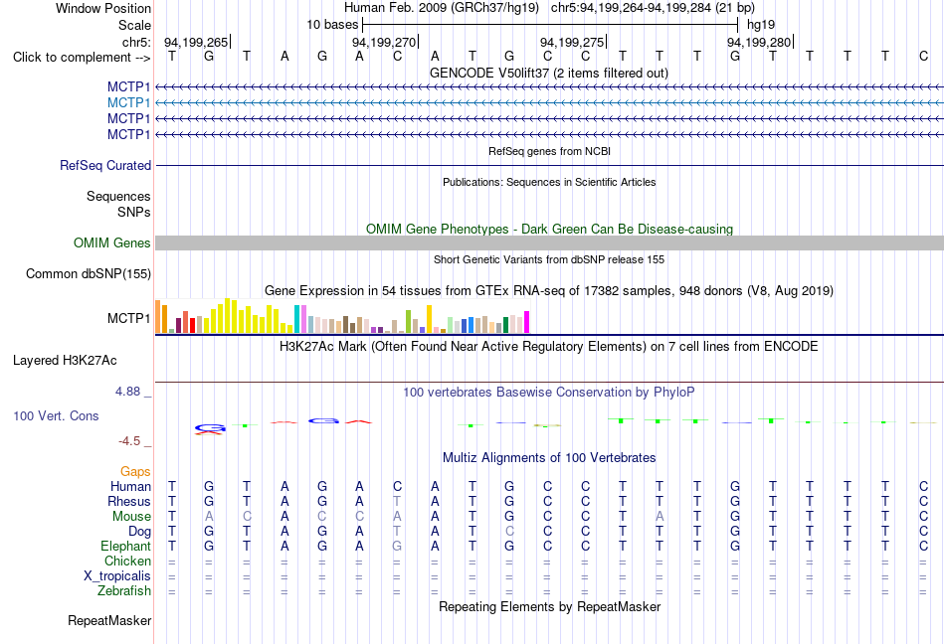Open the RefSeq Curated track label
The image size is (945, 644).
[104, 166]
